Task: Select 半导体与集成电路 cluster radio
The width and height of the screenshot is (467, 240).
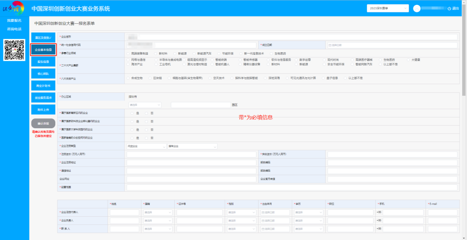Action: pyautogui.click(x=156, y=60)
